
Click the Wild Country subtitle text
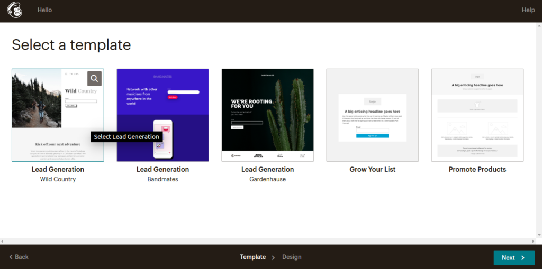coord(58,179)
